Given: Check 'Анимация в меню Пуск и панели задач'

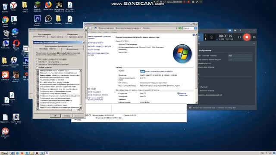Looking at the screenshot, I should (x=38, y=71).
